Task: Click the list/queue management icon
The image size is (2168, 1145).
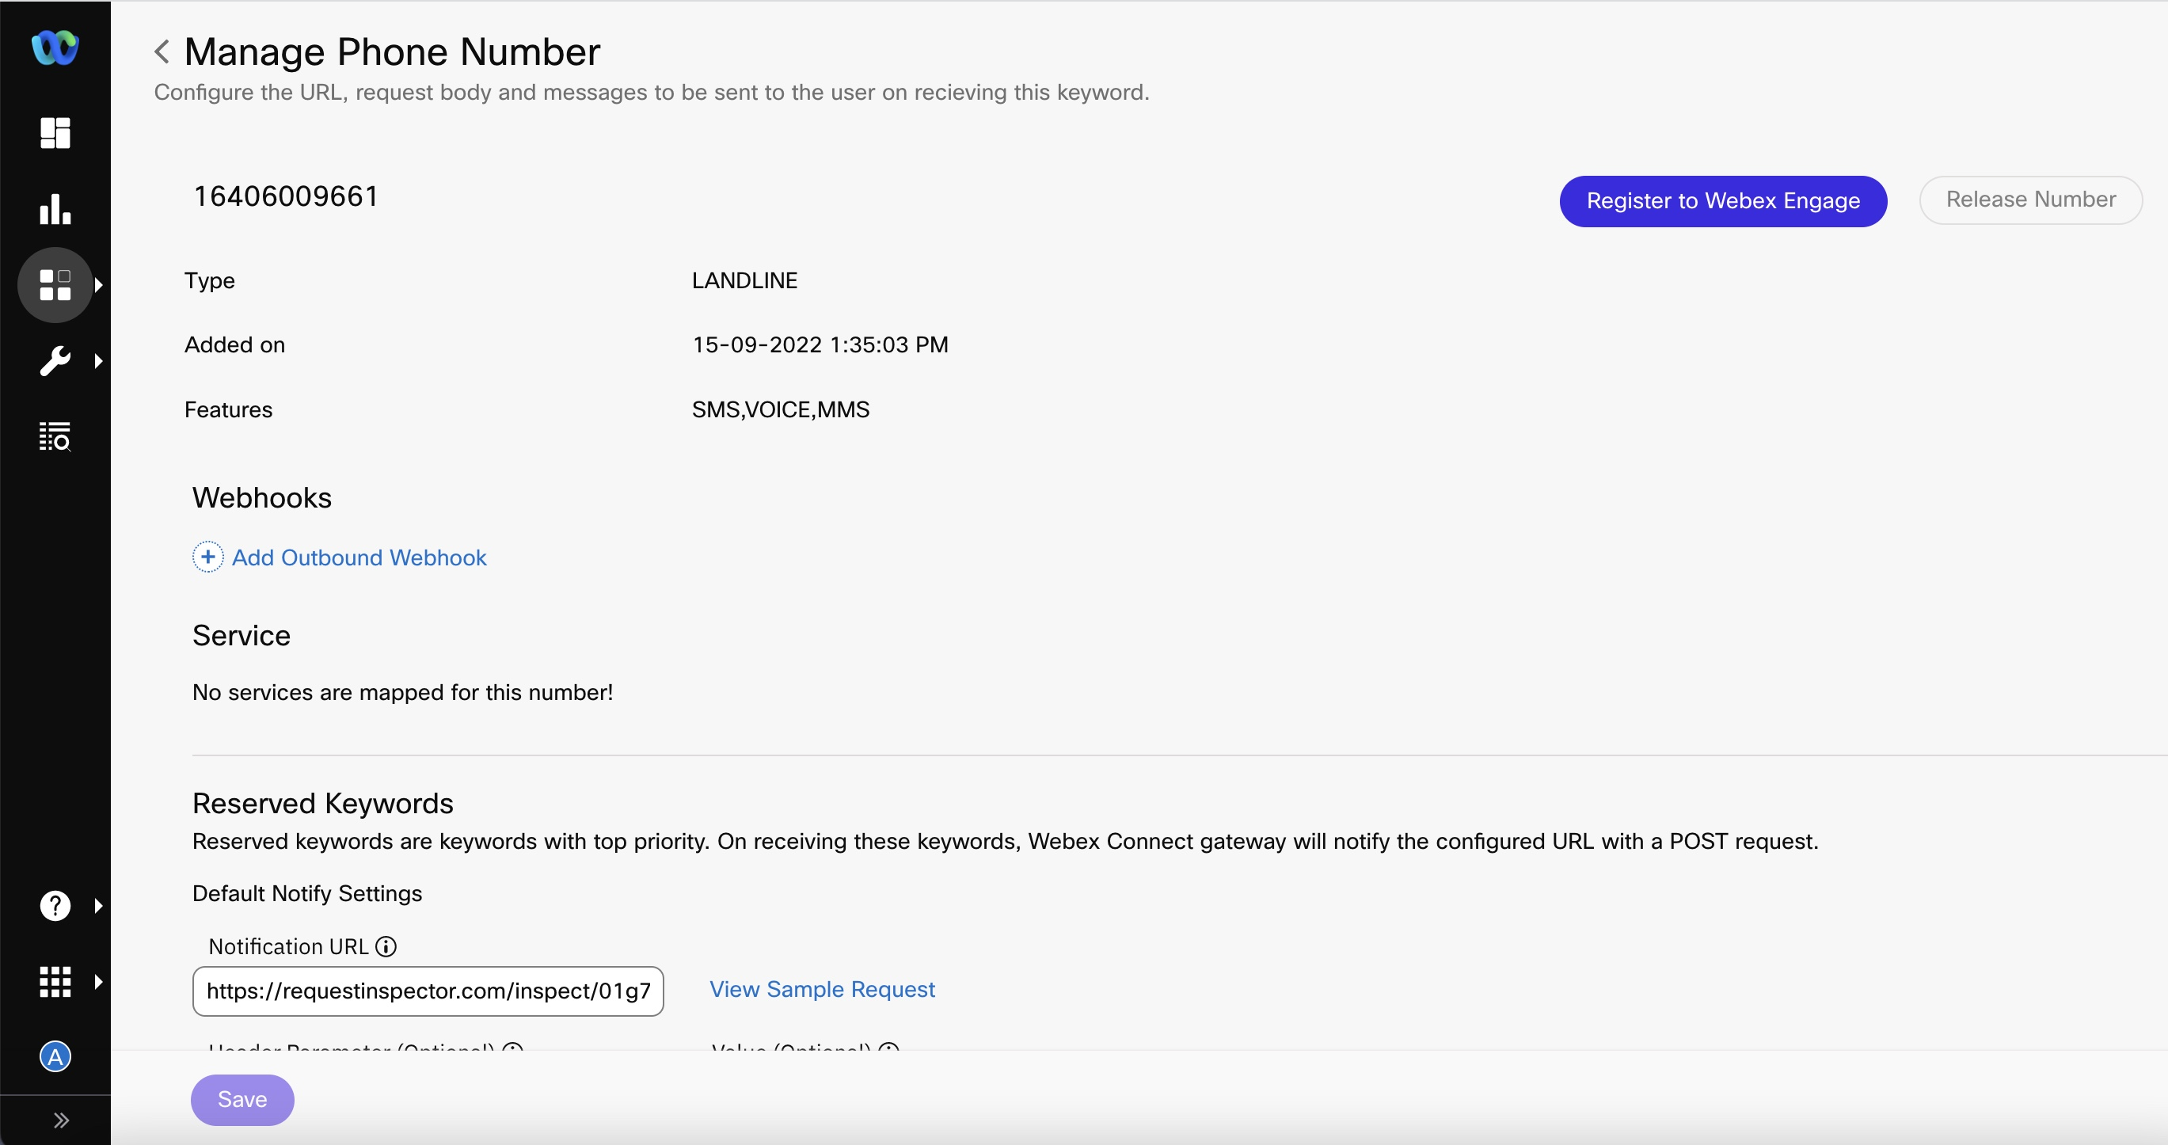Action: click(55, 436)
